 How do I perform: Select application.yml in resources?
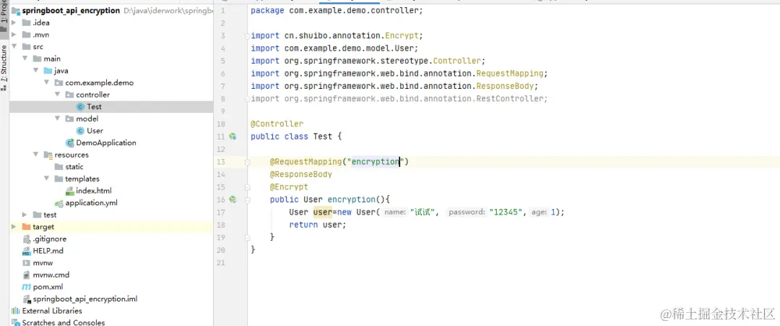click(91, 203)
